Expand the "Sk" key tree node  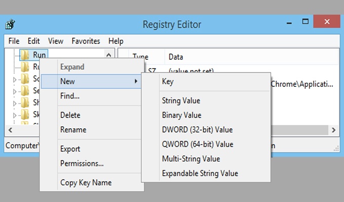[x=15, y=115]
